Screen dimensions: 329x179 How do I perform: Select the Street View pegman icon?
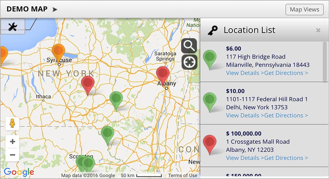(13, 123)
